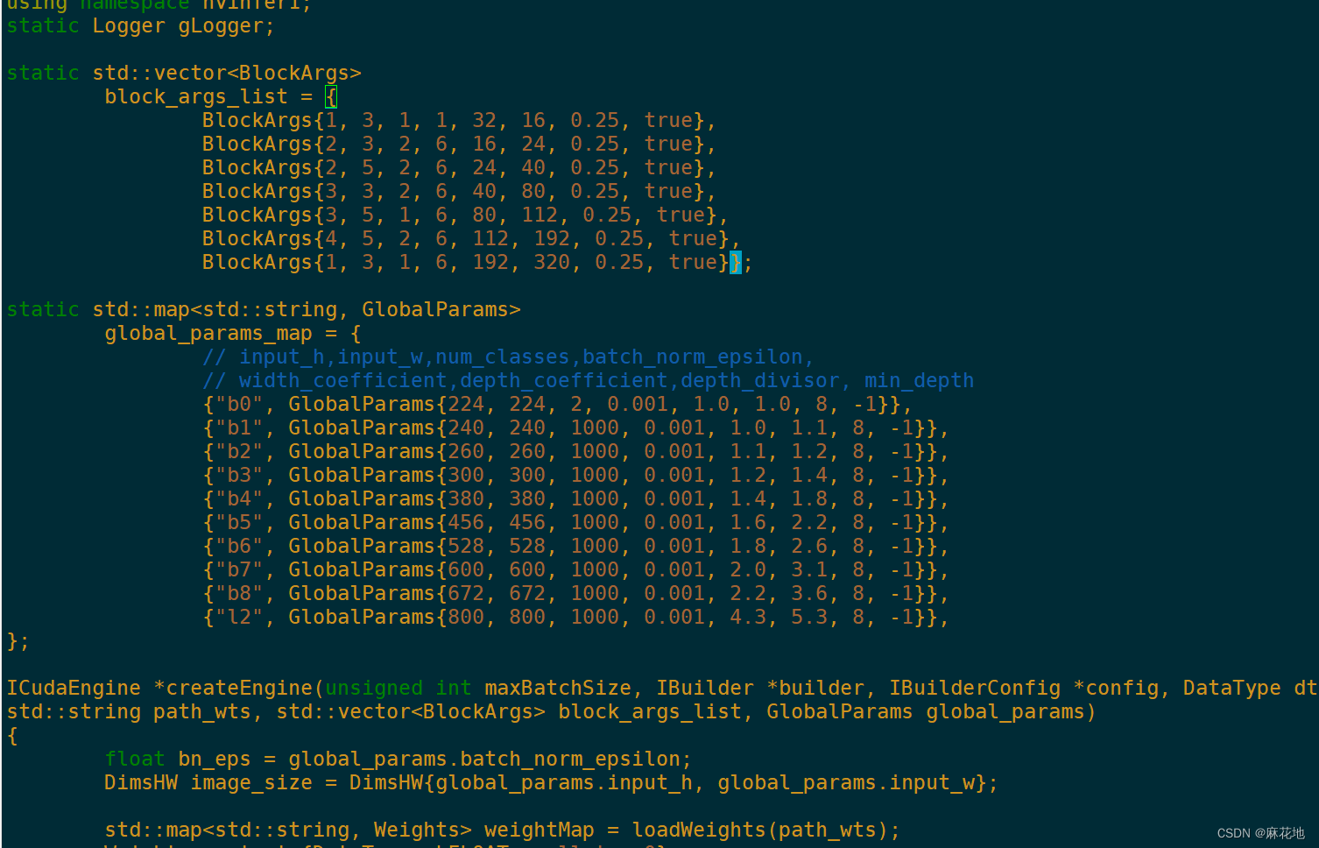Click value 800 in the l2 row
Image resolution: width=1319 pixels, height=848 pixels.
[x=465, y=617]
